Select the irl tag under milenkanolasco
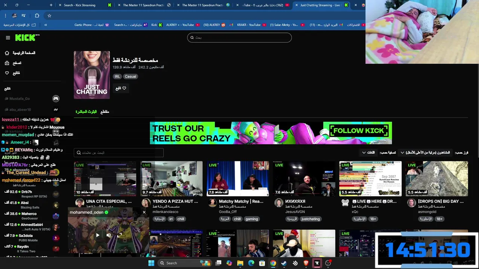This screenshot has width=479, height=269. tap(171, 219)
